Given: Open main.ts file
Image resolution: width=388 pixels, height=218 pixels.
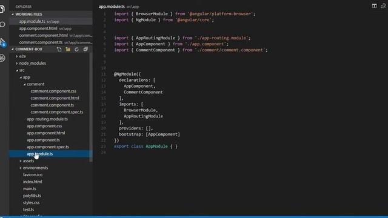Looking at the screenshot, I should pos(30,188).
